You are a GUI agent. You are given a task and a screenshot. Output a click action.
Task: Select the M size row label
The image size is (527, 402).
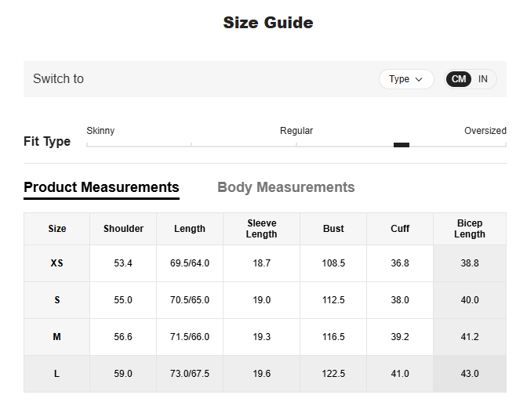56,337
